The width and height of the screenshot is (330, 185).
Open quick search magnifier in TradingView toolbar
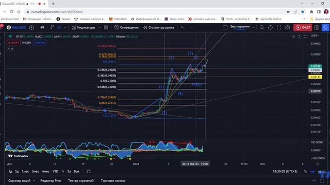click(262, 27)
